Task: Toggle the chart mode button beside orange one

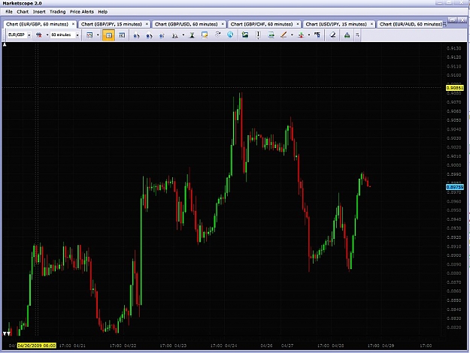Action: coord(122,35)
